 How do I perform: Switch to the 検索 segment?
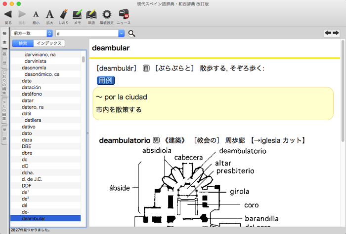tap(23, 43)
